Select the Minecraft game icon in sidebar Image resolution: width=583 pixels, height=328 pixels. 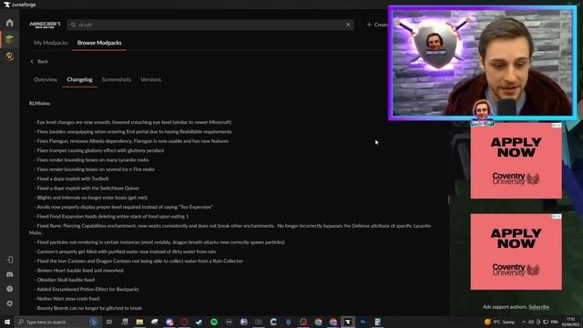click(10, 39)
